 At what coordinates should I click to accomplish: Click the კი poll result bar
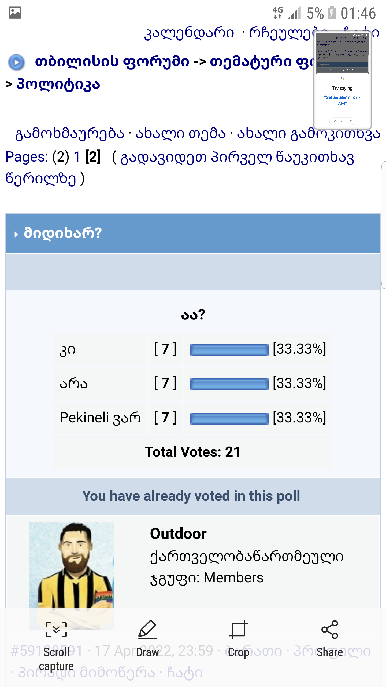point(229,350)
